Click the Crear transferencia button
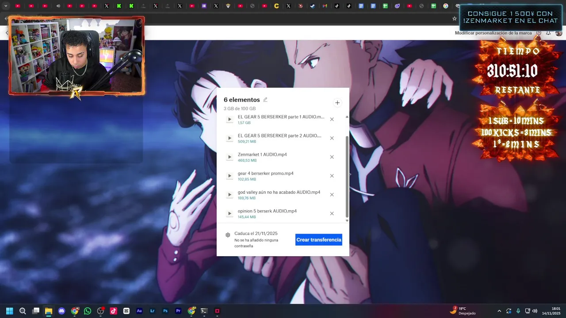Viewport: 566px width, 318px height. (x=319, y=240)
